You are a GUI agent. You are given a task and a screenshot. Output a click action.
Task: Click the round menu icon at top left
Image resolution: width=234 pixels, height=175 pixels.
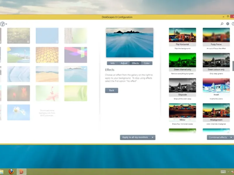[2, 24]
